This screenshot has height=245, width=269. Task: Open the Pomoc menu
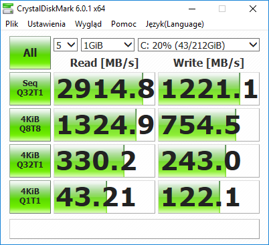[x=124, y=24]
